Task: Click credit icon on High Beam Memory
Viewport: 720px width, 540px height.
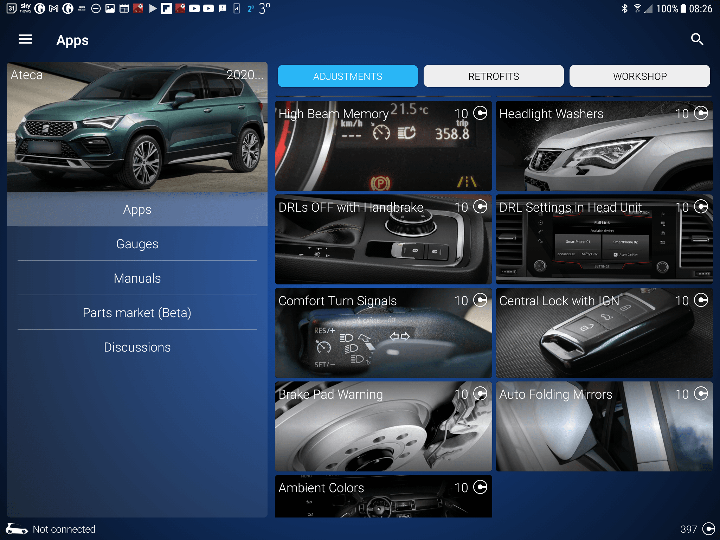Action: pos(480,113)
